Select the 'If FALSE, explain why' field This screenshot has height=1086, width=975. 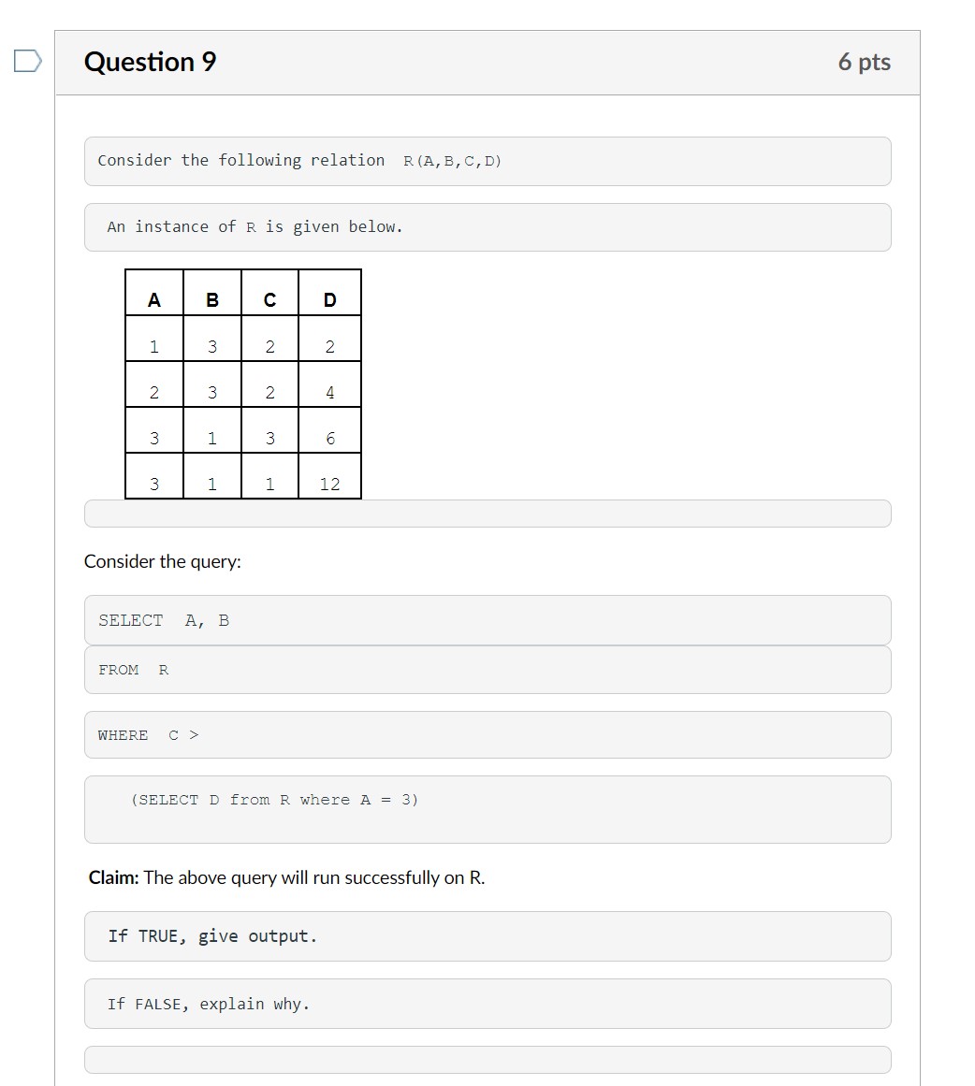(x=487, y=1003)
